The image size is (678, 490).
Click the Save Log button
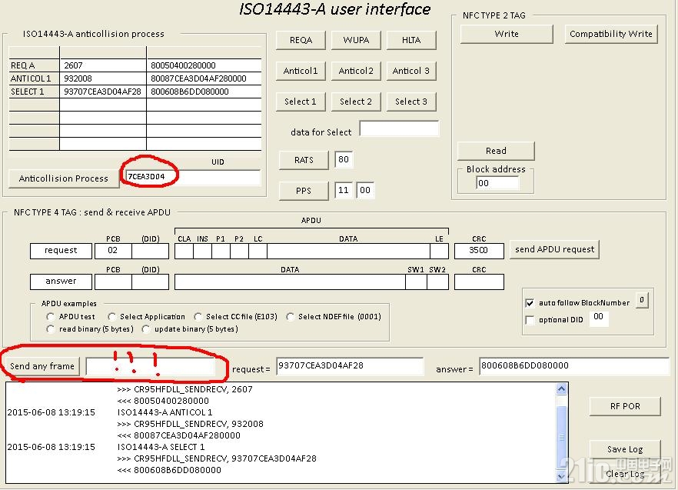point(625,449)
